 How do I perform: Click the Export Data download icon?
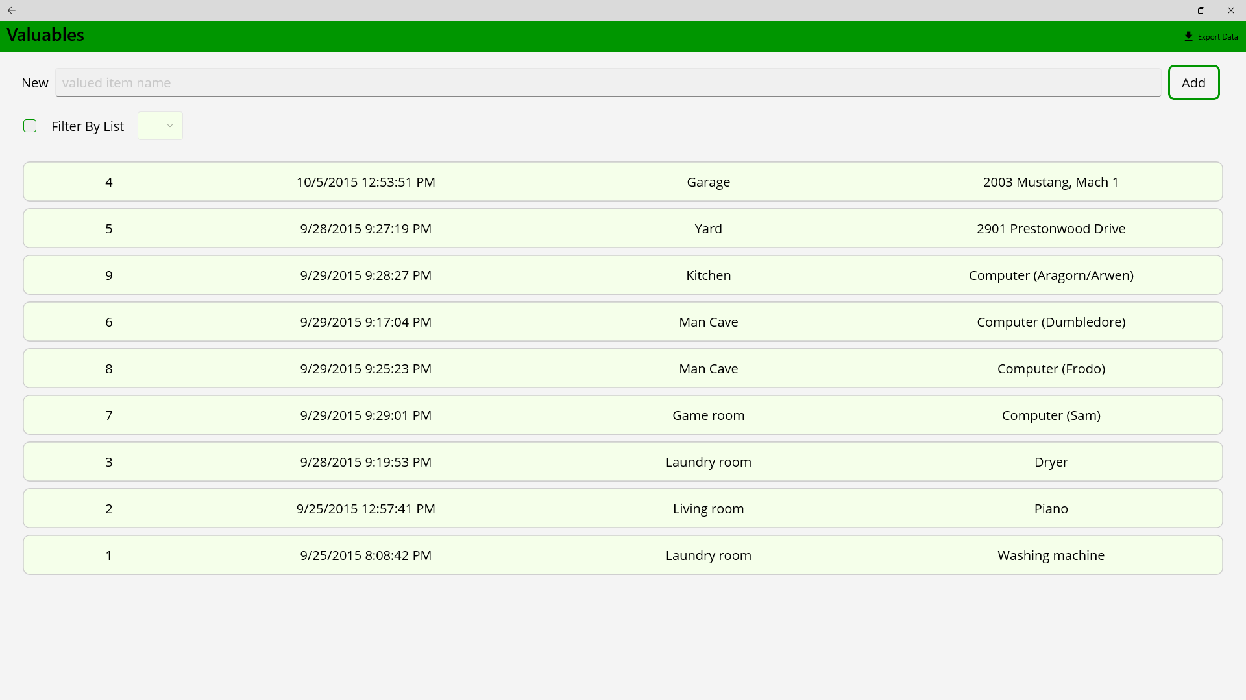(x=1188, y=36)
